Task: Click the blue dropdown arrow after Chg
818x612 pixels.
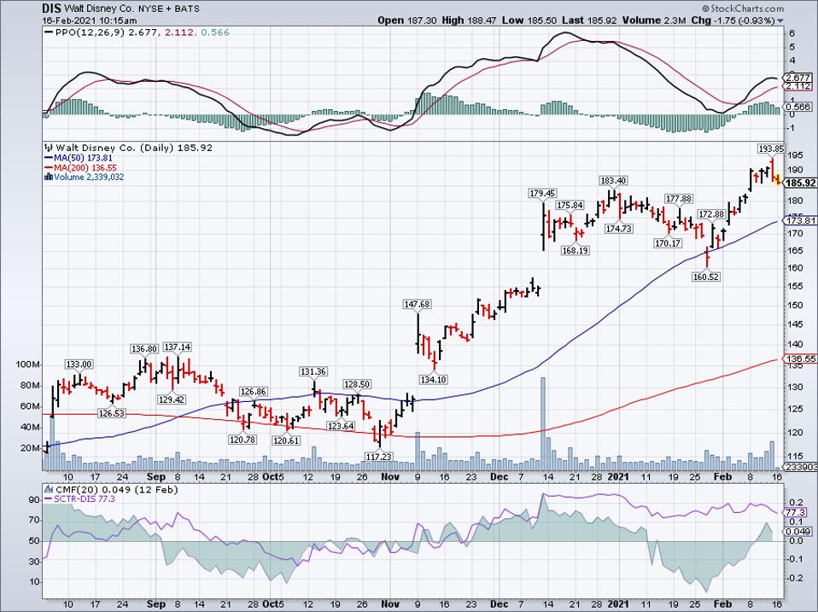Action: tap(780, 21)
